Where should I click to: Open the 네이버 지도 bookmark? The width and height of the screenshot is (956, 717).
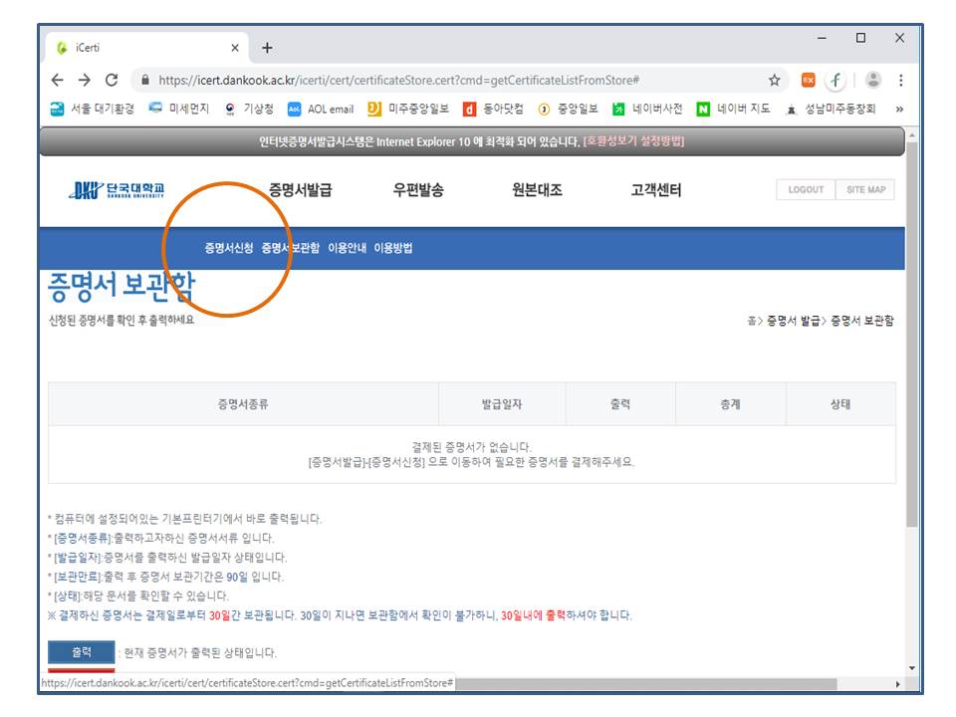coord(733,110)
